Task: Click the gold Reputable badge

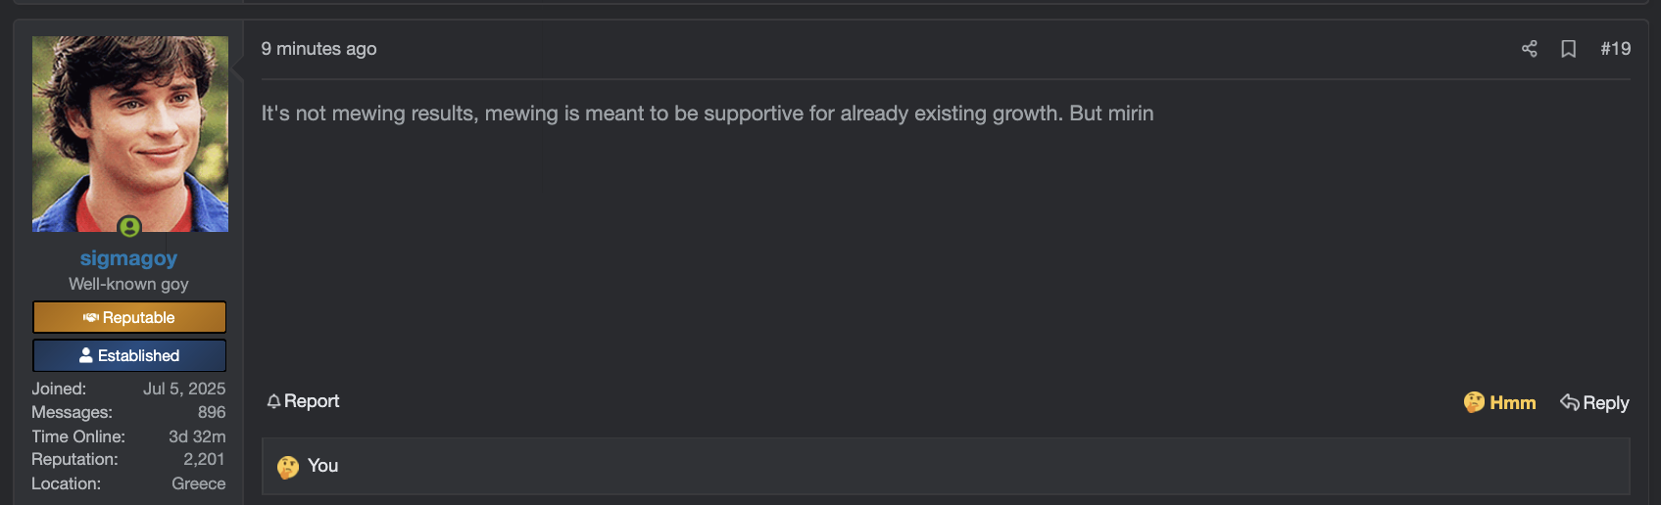Action: 129,317
